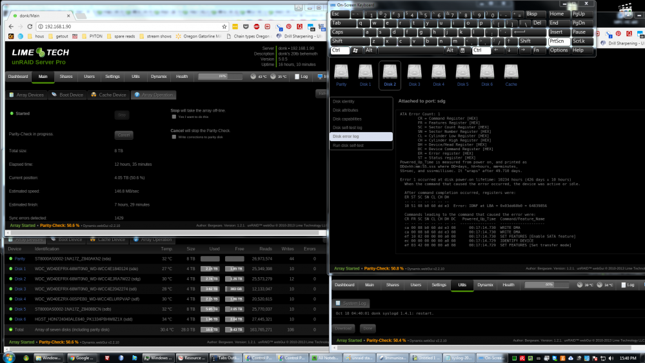Click the 66% usage bar in the main unRAID window
This screenshot has height=363, width=645.
click(221, 77)
